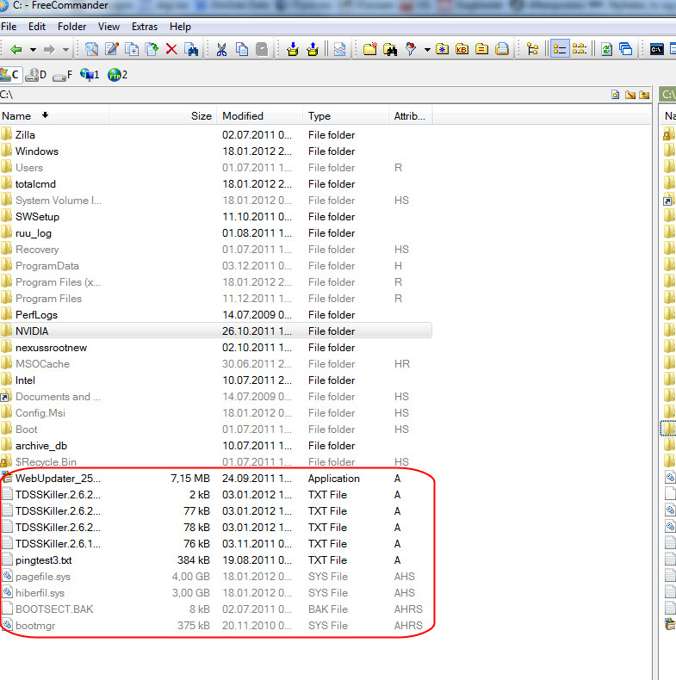Click the Move files icon with green arrow
676x680 pixels.
point(152,49)
